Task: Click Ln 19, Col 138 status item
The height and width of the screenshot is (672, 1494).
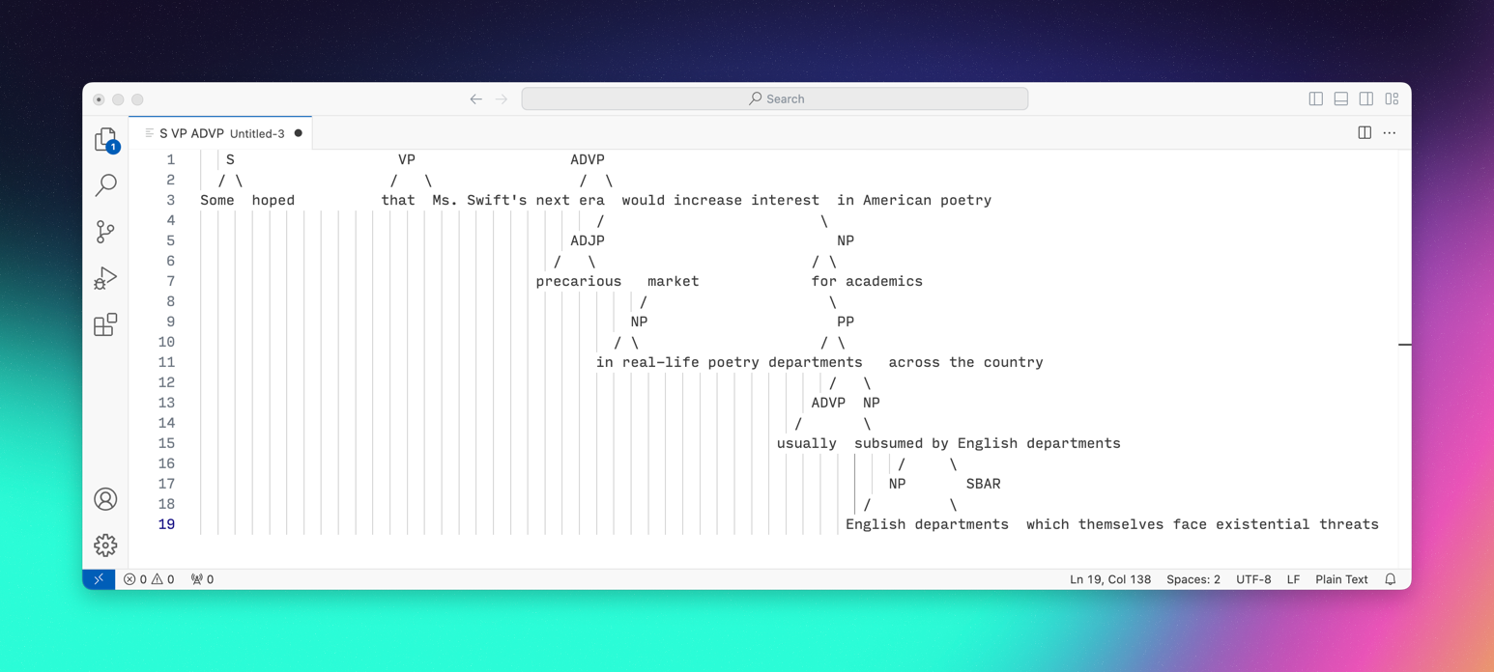Action: (1108, 579)
